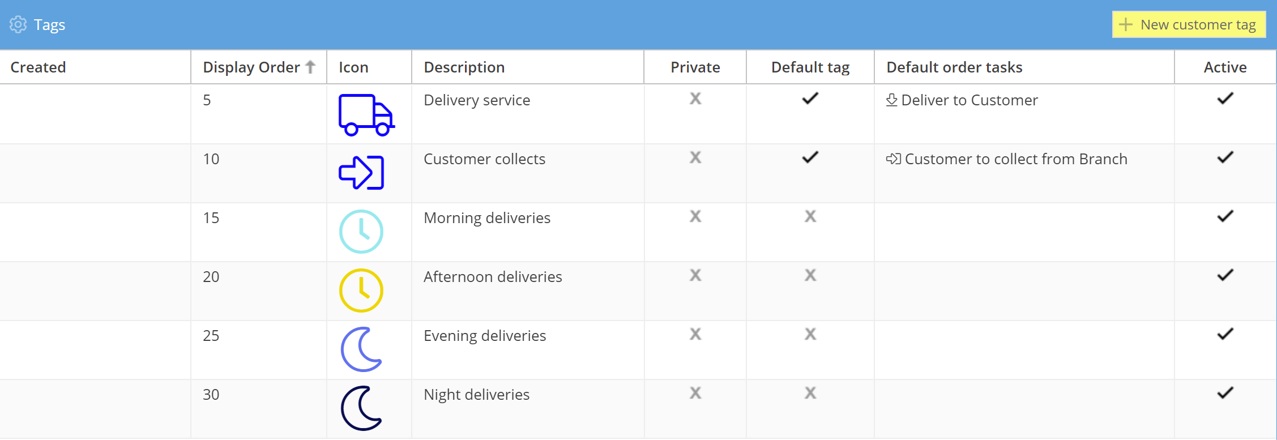Viewport: 1277px width, 440px height.
Task: Click the Default order tasks header
Action: coord(954,67)
